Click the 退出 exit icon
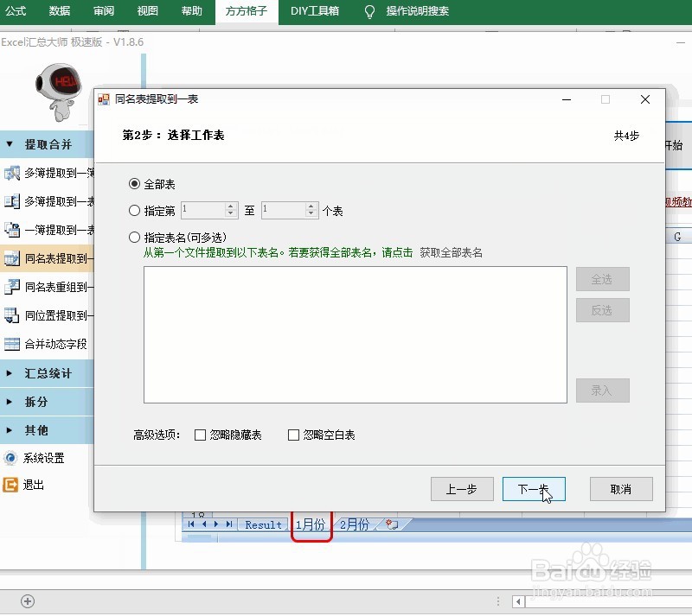692x616 pixels. click(10, 485)
